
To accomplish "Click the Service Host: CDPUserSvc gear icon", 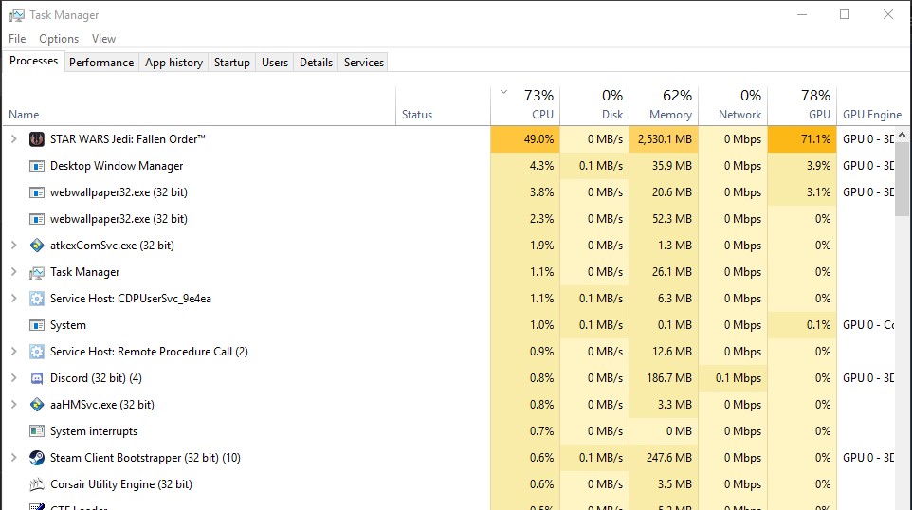I will coord(37,299).
